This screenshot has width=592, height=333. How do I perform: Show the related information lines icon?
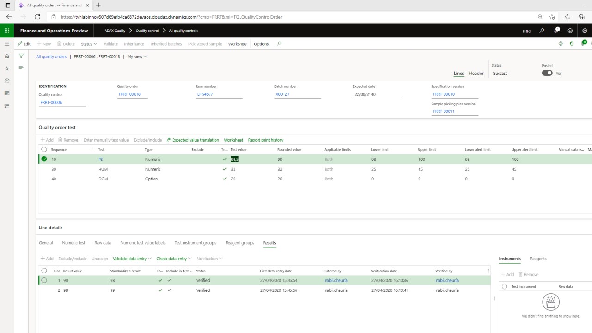click(x=21, y=68)
